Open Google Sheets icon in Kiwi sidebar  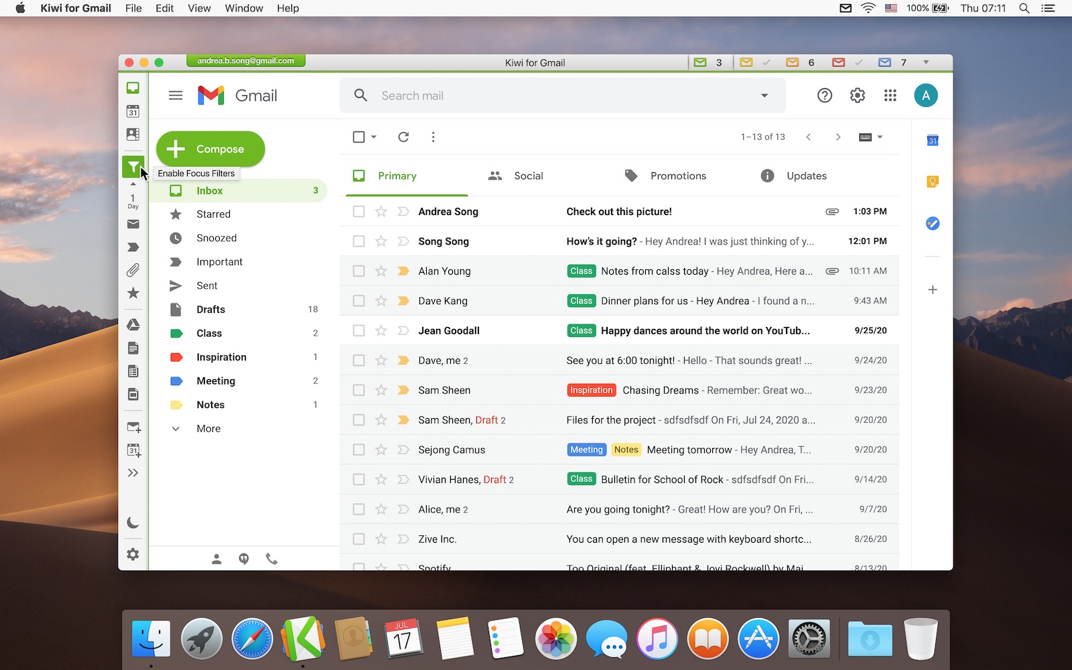pos(133,371)
